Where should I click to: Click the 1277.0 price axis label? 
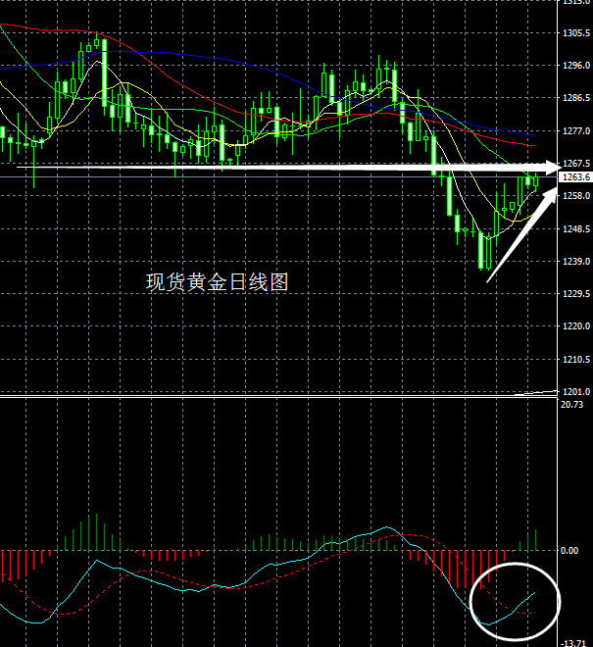[576, 130]
